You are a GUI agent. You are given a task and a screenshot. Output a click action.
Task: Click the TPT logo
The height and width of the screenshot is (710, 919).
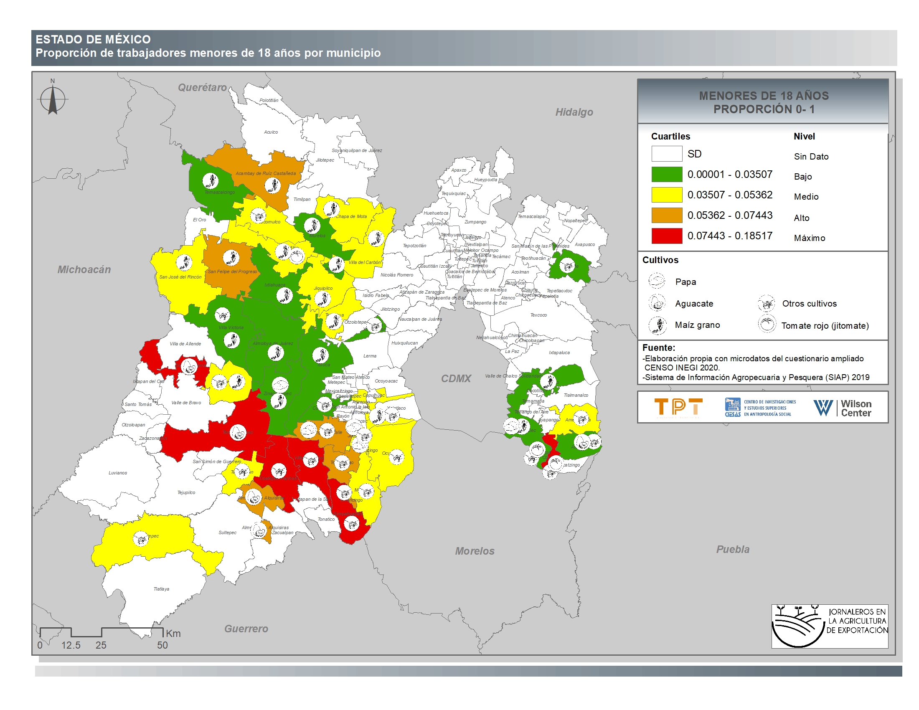pos(678,407)
